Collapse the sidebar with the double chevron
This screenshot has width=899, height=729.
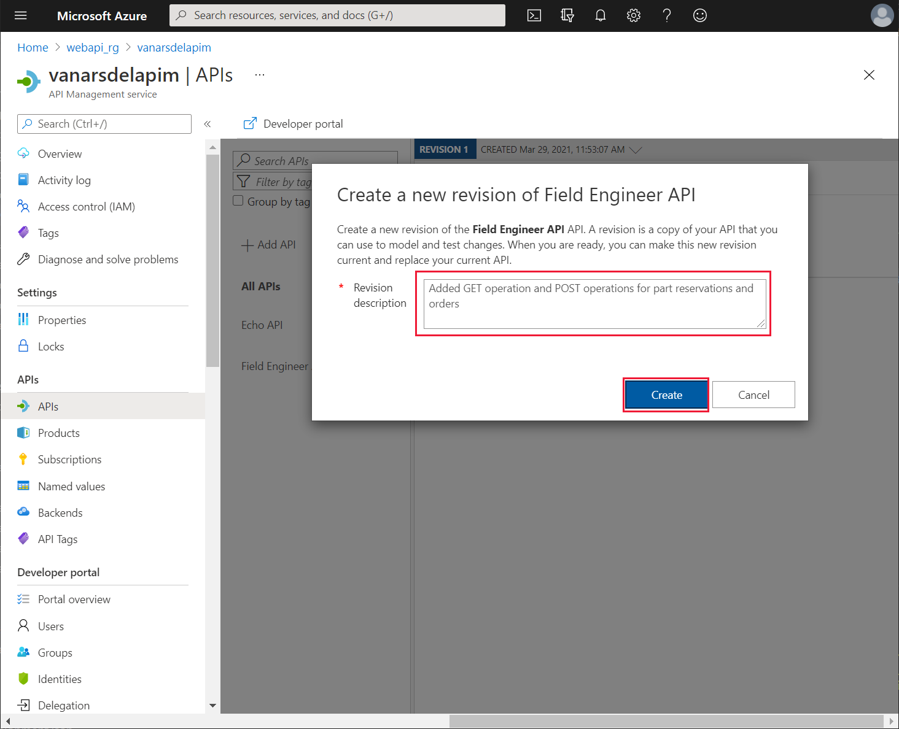point(208,124)
